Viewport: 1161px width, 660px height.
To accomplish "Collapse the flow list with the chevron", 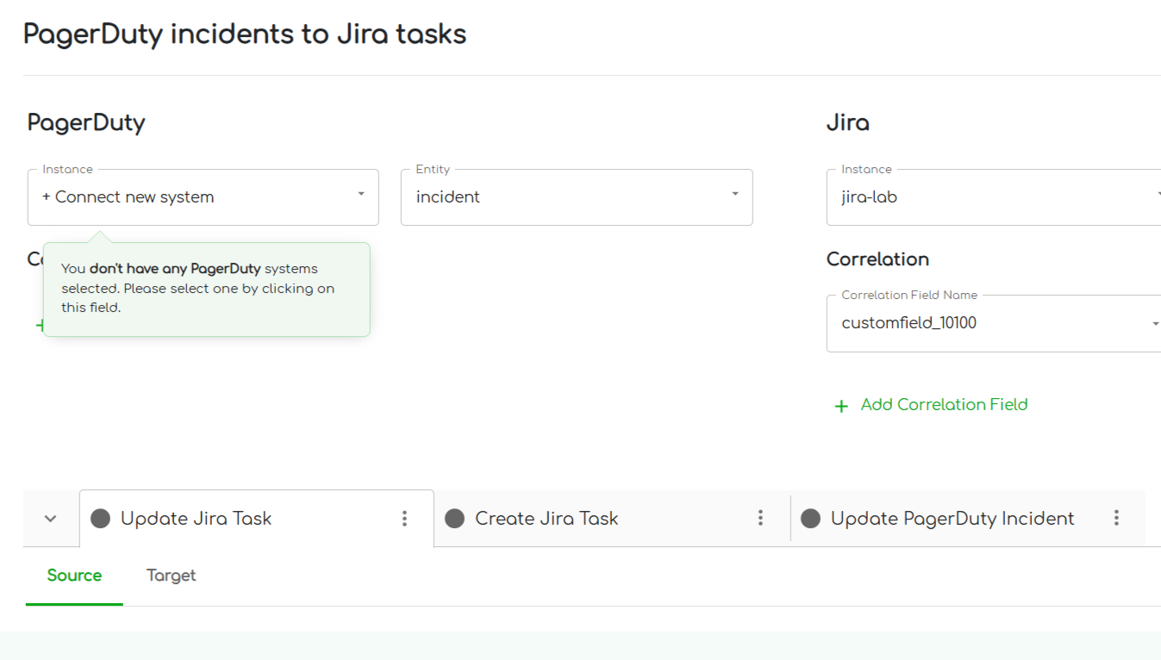I will (51, 519).
